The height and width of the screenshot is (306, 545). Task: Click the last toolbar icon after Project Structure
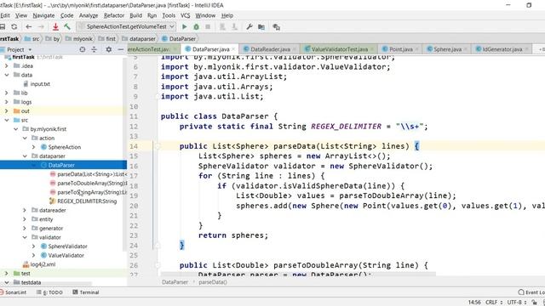(x=276, y=26)
